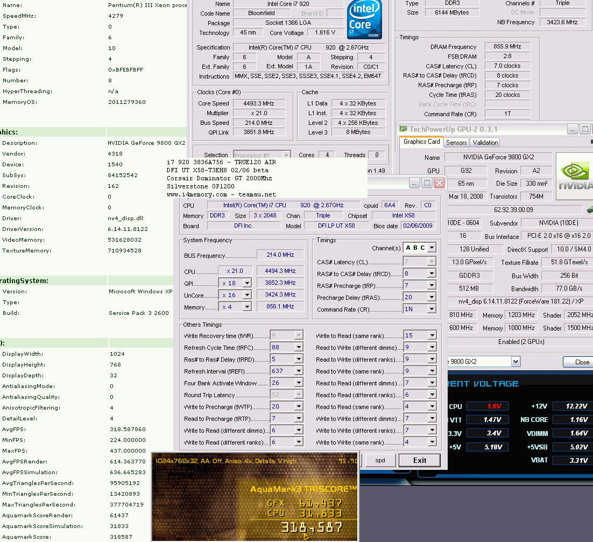Open the Write to Read (same rank) dropdown

[432, 335]
